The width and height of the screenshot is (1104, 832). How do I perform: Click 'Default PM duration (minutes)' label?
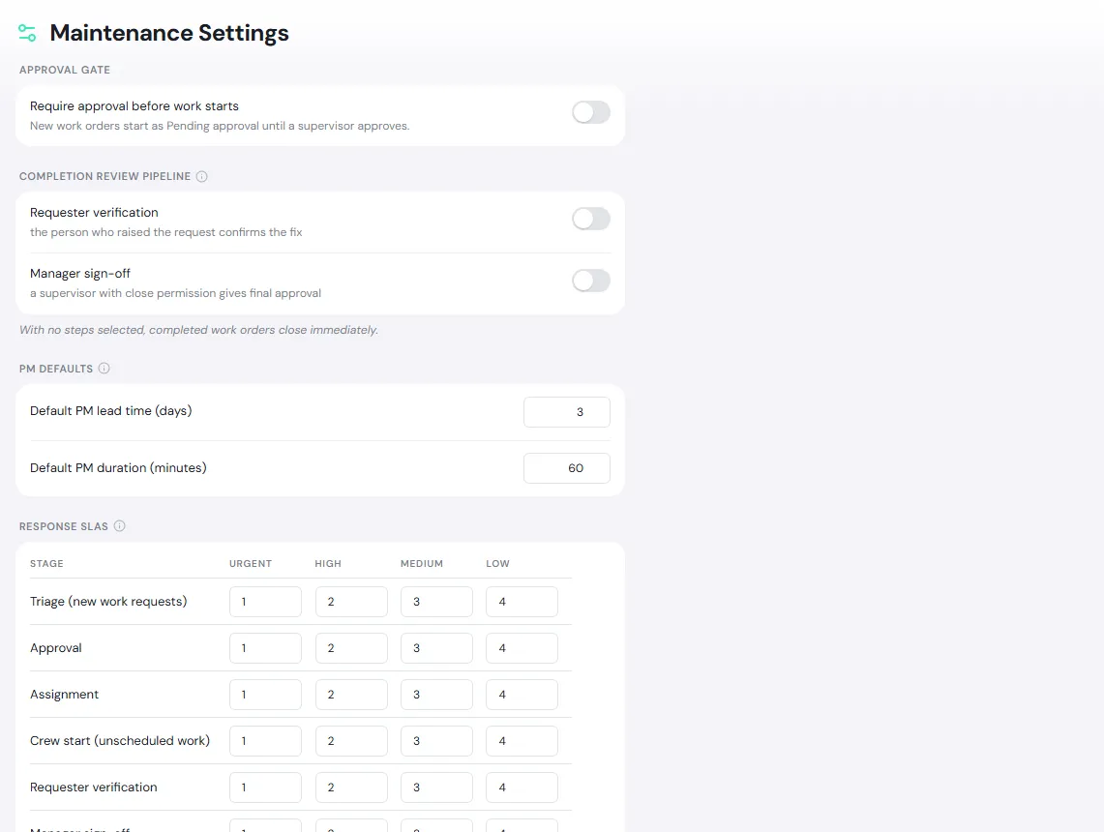click(x=118, y=468)
